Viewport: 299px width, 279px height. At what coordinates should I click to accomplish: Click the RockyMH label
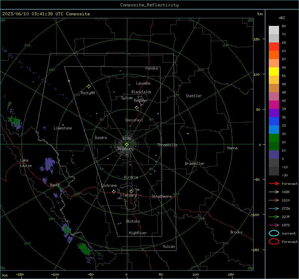pyautogui.click(x=88, y=93)
